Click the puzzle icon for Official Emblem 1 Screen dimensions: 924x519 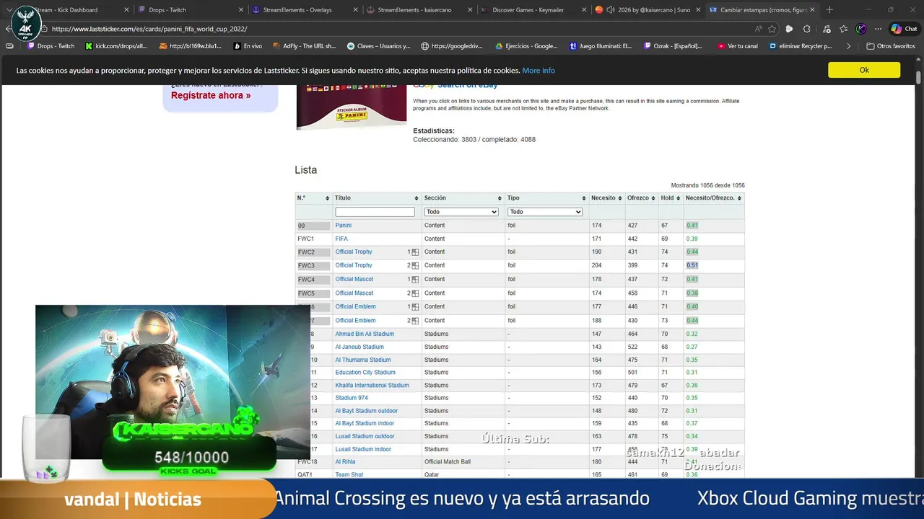(x=415, y=307)
